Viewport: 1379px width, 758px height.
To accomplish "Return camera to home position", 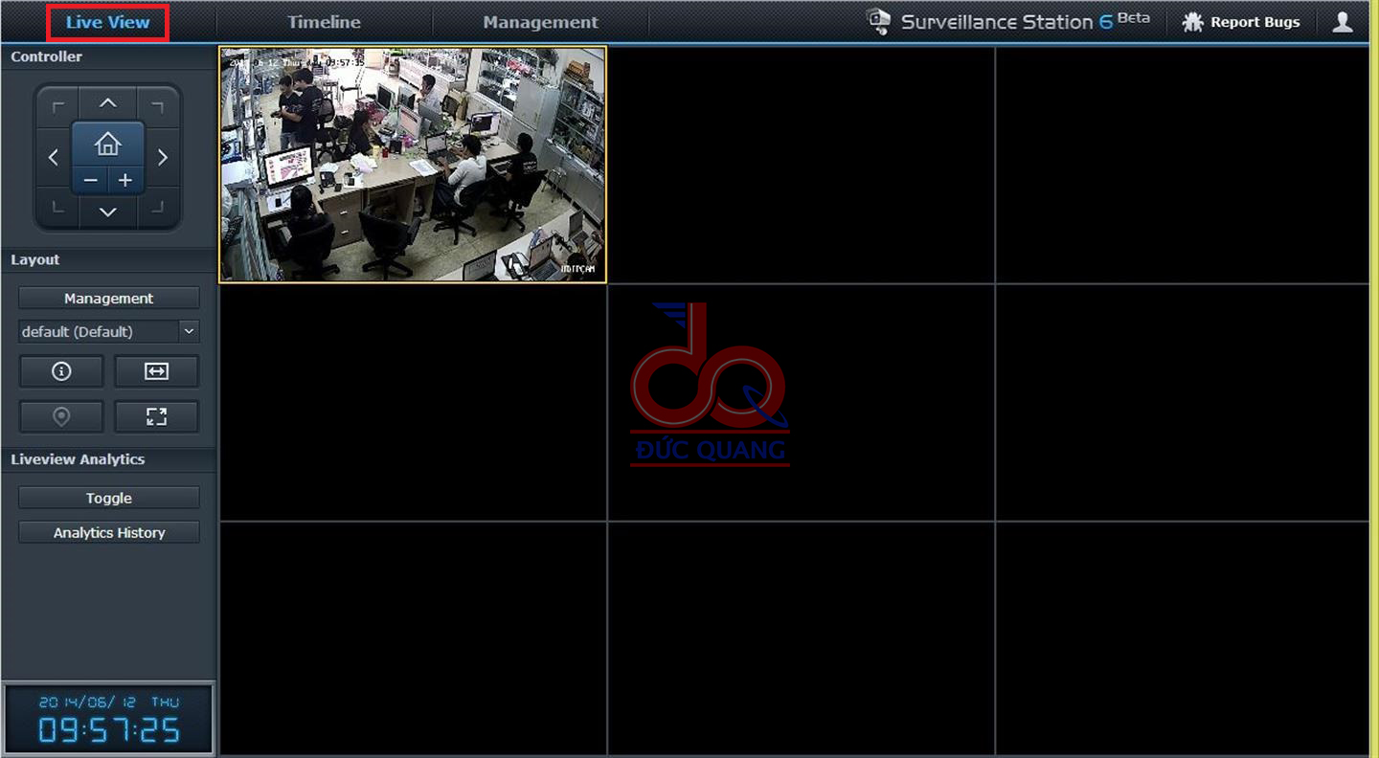I will [x=107, y=145].
